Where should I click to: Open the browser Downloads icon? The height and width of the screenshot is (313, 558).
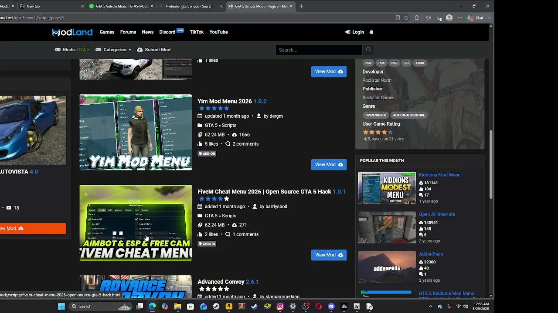click(439, 18)
